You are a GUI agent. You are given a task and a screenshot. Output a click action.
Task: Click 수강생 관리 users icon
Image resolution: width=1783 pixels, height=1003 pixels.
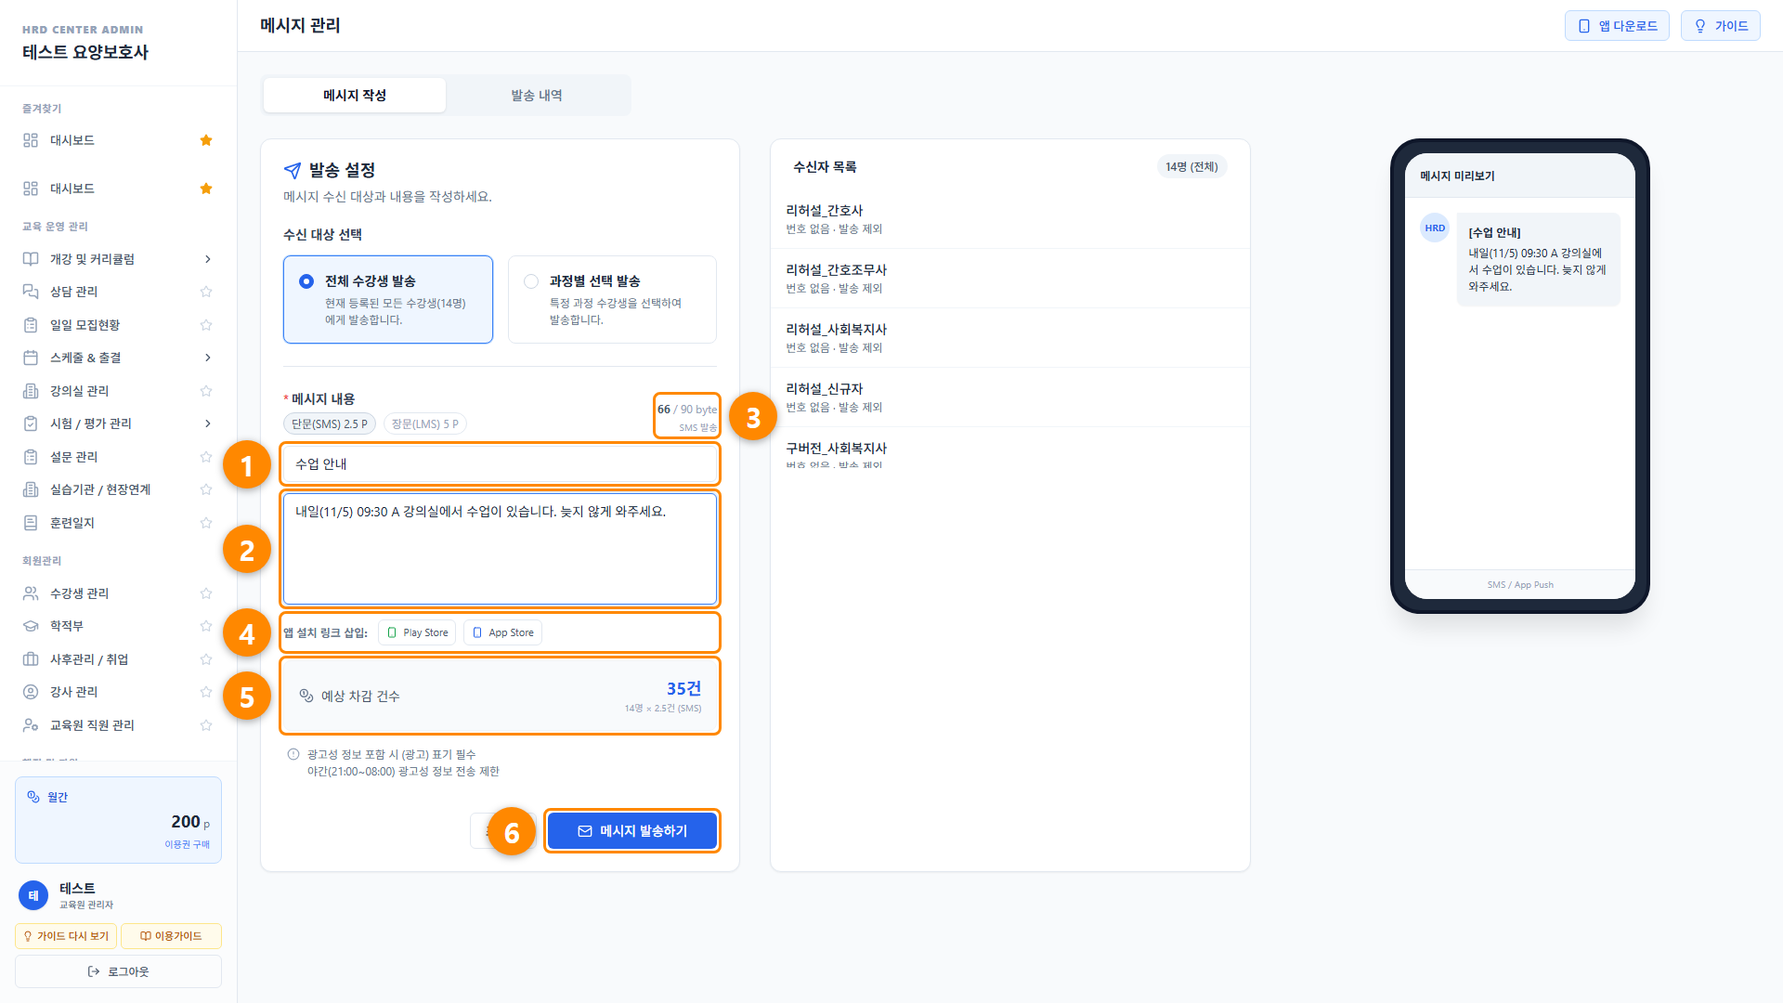[31, 593]
